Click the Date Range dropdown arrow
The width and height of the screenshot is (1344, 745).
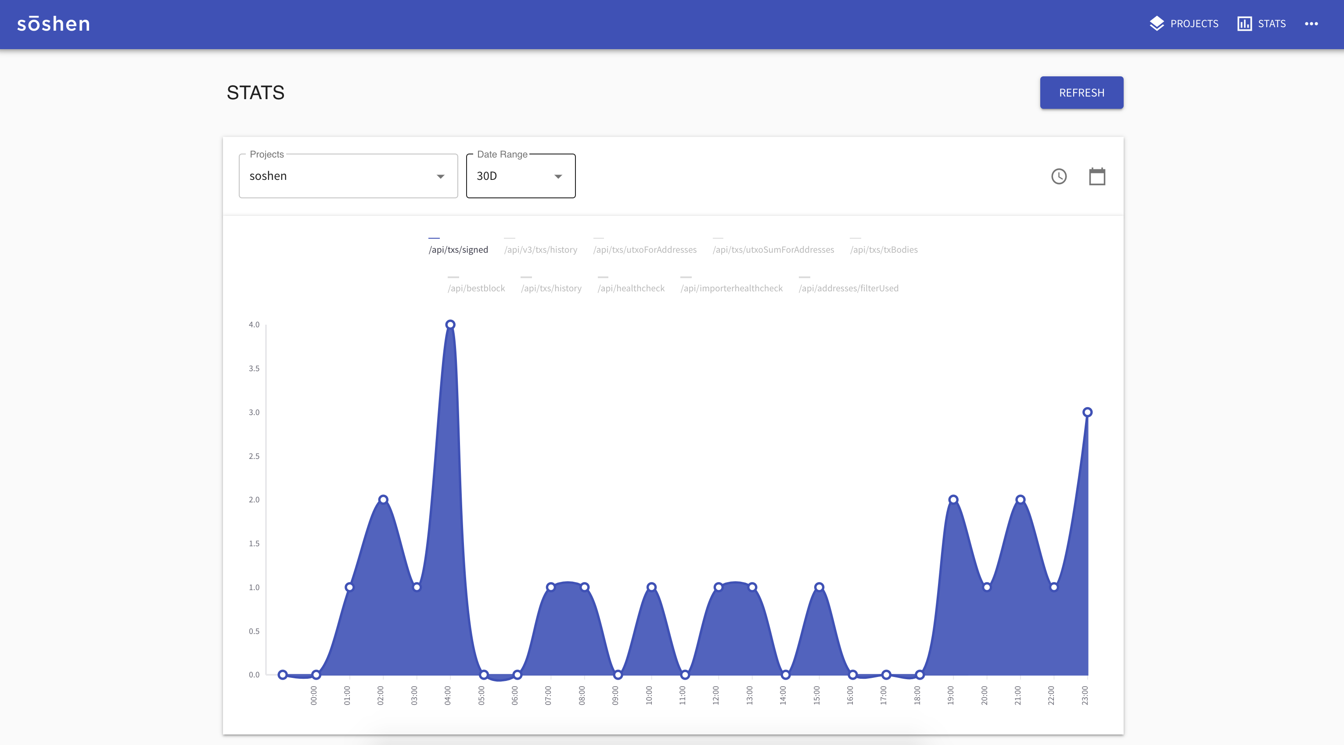558,176
